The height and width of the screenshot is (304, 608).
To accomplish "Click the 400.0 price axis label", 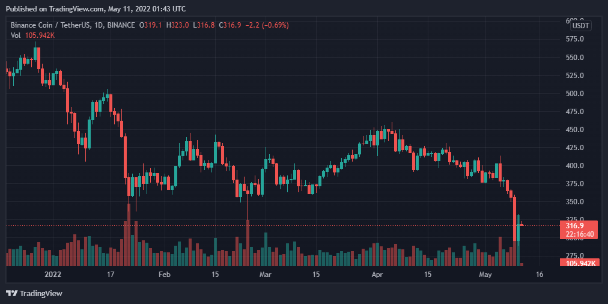I will click(x=576, y=166).
